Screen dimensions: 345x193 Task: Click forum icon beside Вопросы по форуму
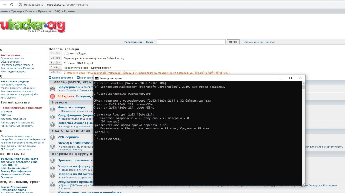tap(53, 168)
